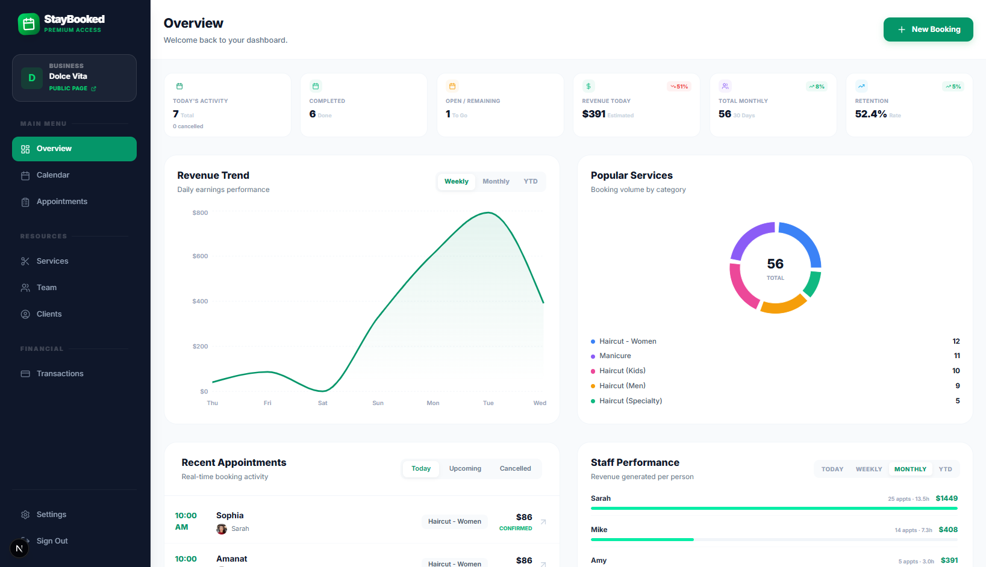Open Team via the people icon
The height and width of the screenshot is (567, 986).
point(25,287)
